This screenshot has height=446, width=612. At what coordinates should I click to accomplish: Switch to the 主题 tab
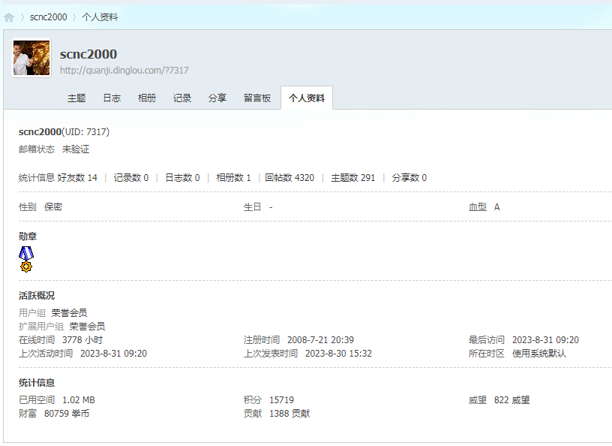click(x=76, y=98)
